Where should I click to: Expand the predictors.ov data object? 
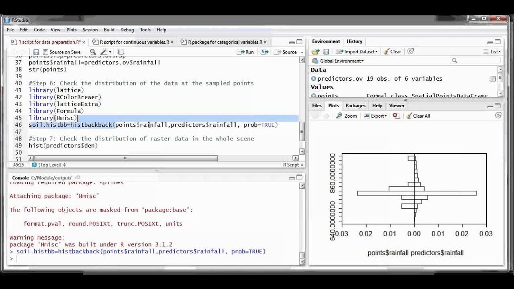pyautogui.click(x=313, y=79)
